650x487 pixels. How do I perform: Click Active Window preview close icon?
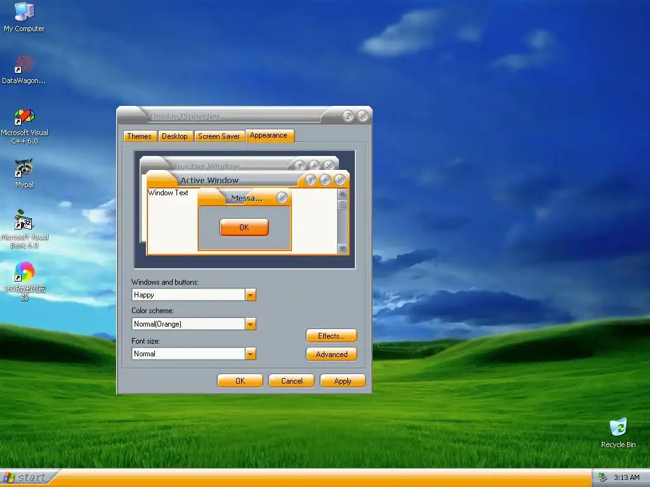[x=340, y=179]
